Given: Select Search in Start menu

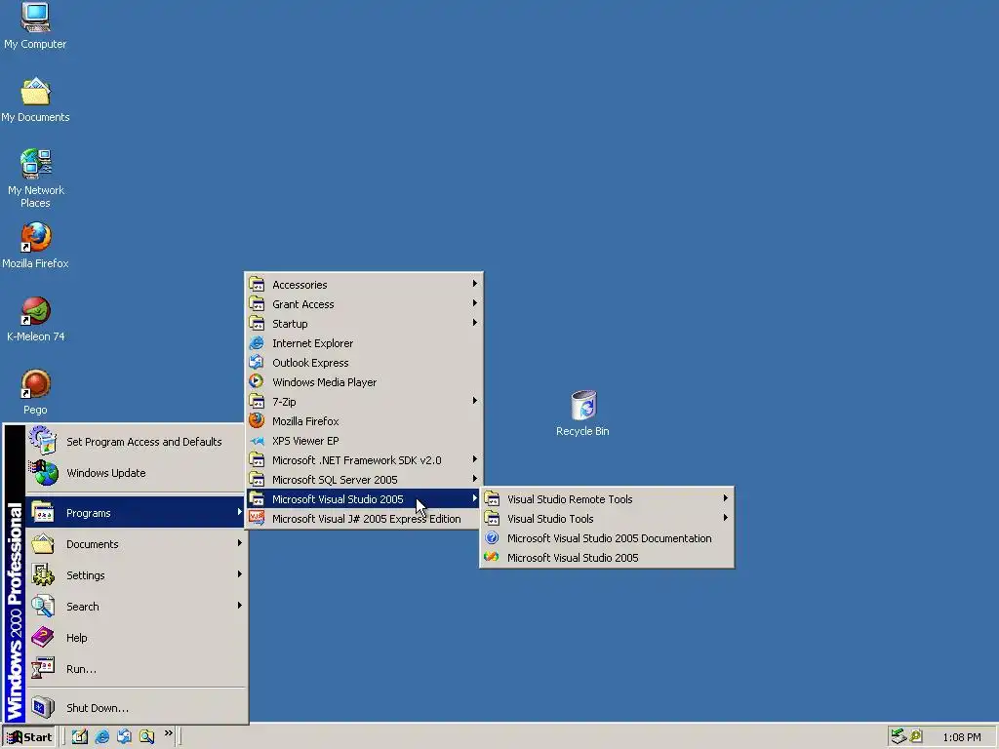Looking at the screenshot, I should (135, 607).
